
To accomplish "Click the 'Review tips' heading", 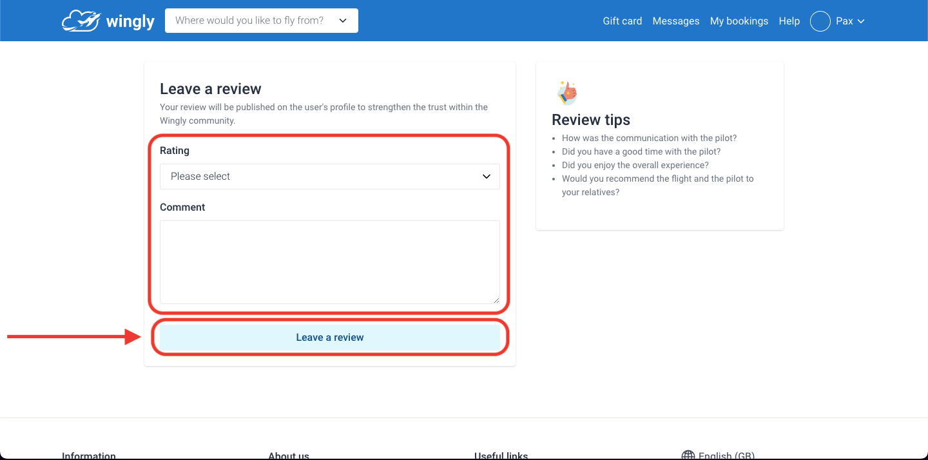I will point(591,120).
